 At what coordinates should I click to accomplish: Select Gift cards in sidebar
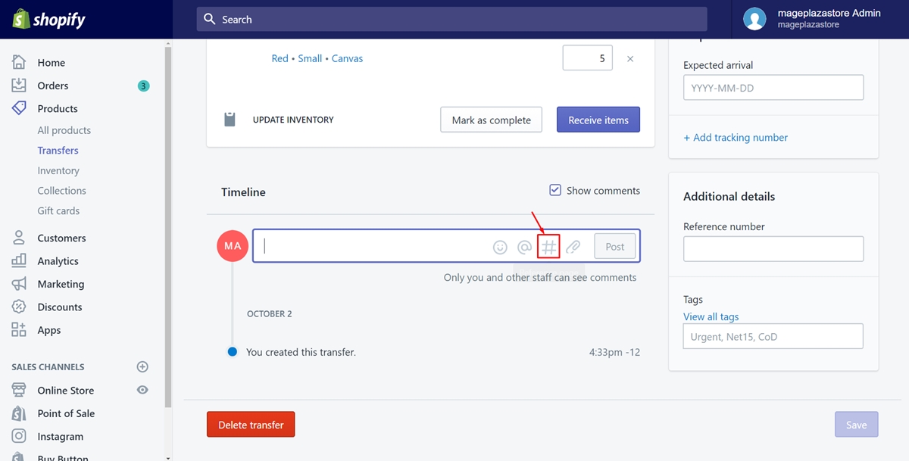(58, 210)
